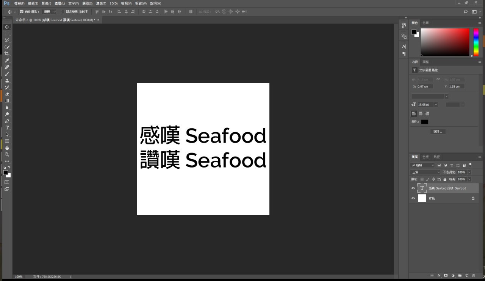Click the delete layer trash icon
Image resolution: width=485 pixels, height=281 pixels.
(474, 275)
